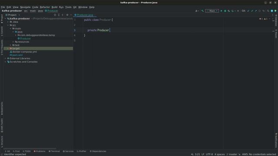Open Bookmarks tool window on left strip
Viewport: 278px width, 156px height.
(x=2, y=108)
